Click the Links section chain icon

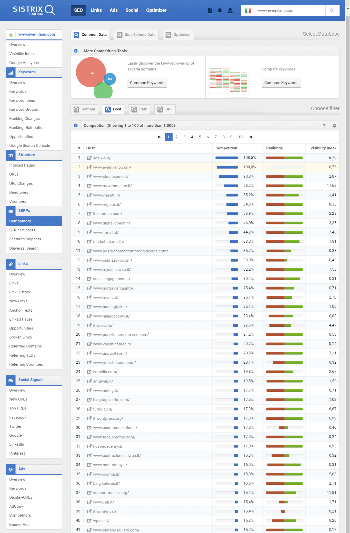coord(11,264)
